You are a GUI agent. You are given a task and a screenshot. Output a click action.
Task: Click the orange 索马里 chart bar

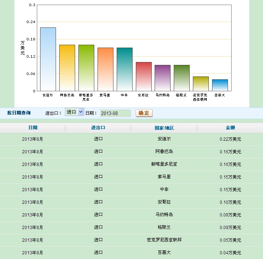[x=105, y=69]
